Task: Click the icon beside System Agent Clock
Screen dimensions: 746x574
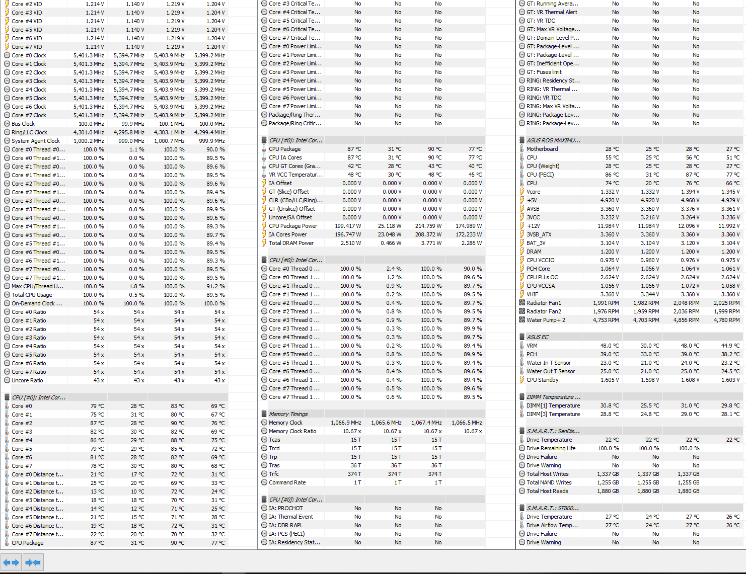Action: [x=7, y=141]
